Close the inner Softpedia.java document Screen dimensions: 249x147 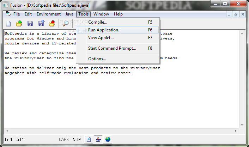pyautogui.click(x=243, y=14)
